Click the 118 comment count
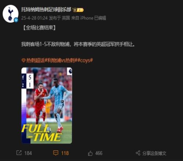The height and width of the screenshot is (161, 183). pyautogui.click(x=65, y=153)
